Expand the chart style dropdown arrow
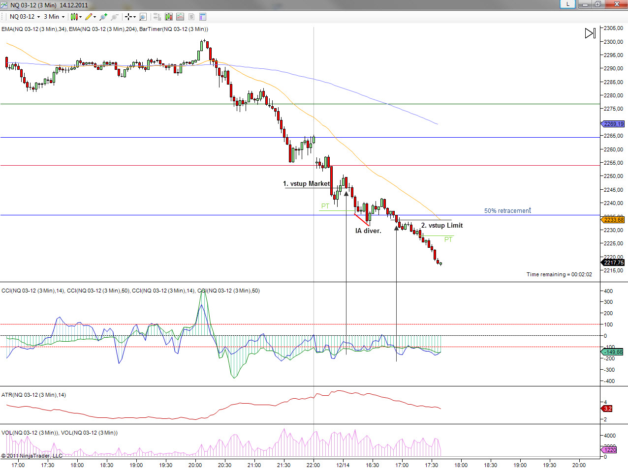Viewport: 628px width, 470px height. tap(80, 17)
